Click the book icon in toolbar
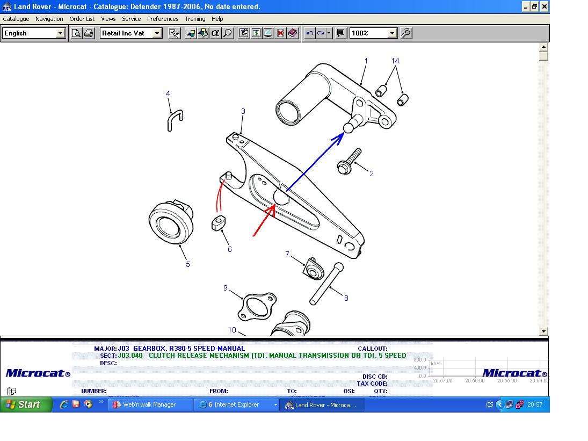 (292, 33)
